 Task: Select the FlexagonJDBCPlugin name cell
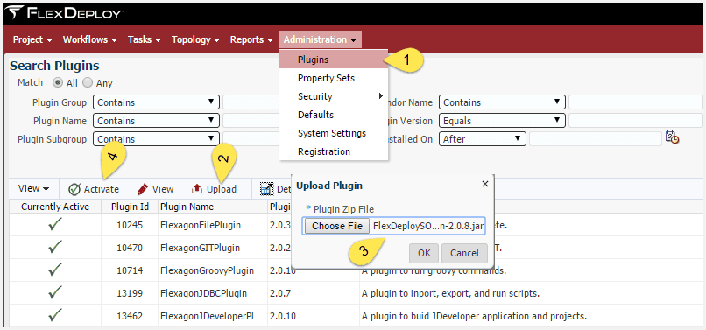point(213,293)
